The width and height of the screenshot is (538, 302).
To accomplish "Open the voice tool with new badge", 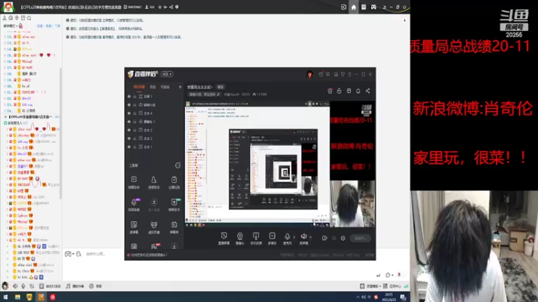I will [134, 205].
